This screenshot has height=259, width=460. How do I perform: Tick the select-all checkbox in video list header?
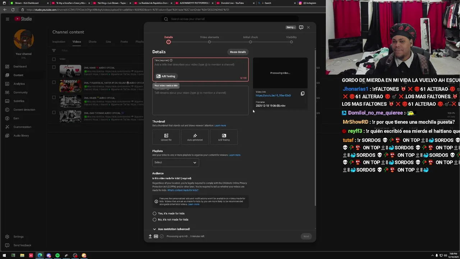pos(54,59)
